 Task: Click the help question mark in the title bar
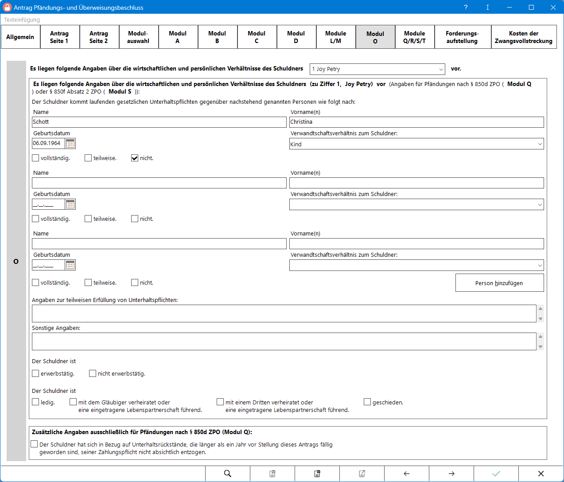coord(466,7)
